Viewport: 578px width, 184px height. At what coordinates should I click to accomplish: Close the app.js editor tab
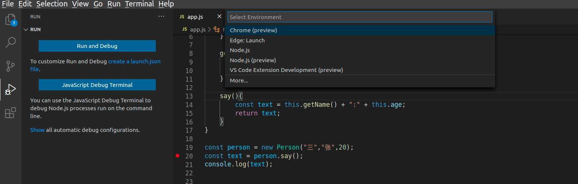(x=220, y=16)
